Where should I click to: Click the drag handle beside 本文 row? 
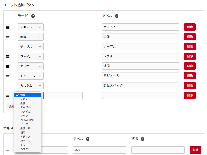[8, 150]
